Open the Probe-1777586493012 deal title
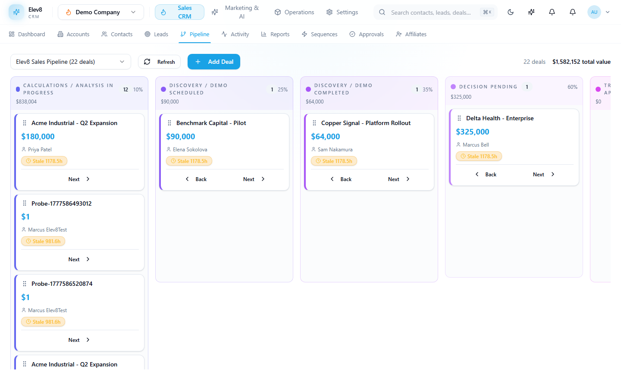 point(62,203)
